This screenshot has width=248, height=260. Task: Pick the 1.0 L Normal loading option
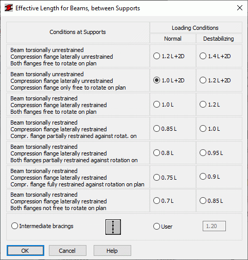coord(164,105)
